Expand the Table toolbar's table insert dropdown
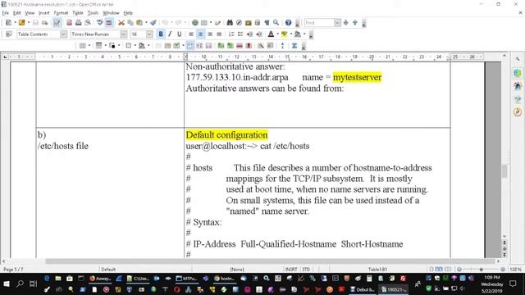 pyautogui.click(x=89, y=46)
